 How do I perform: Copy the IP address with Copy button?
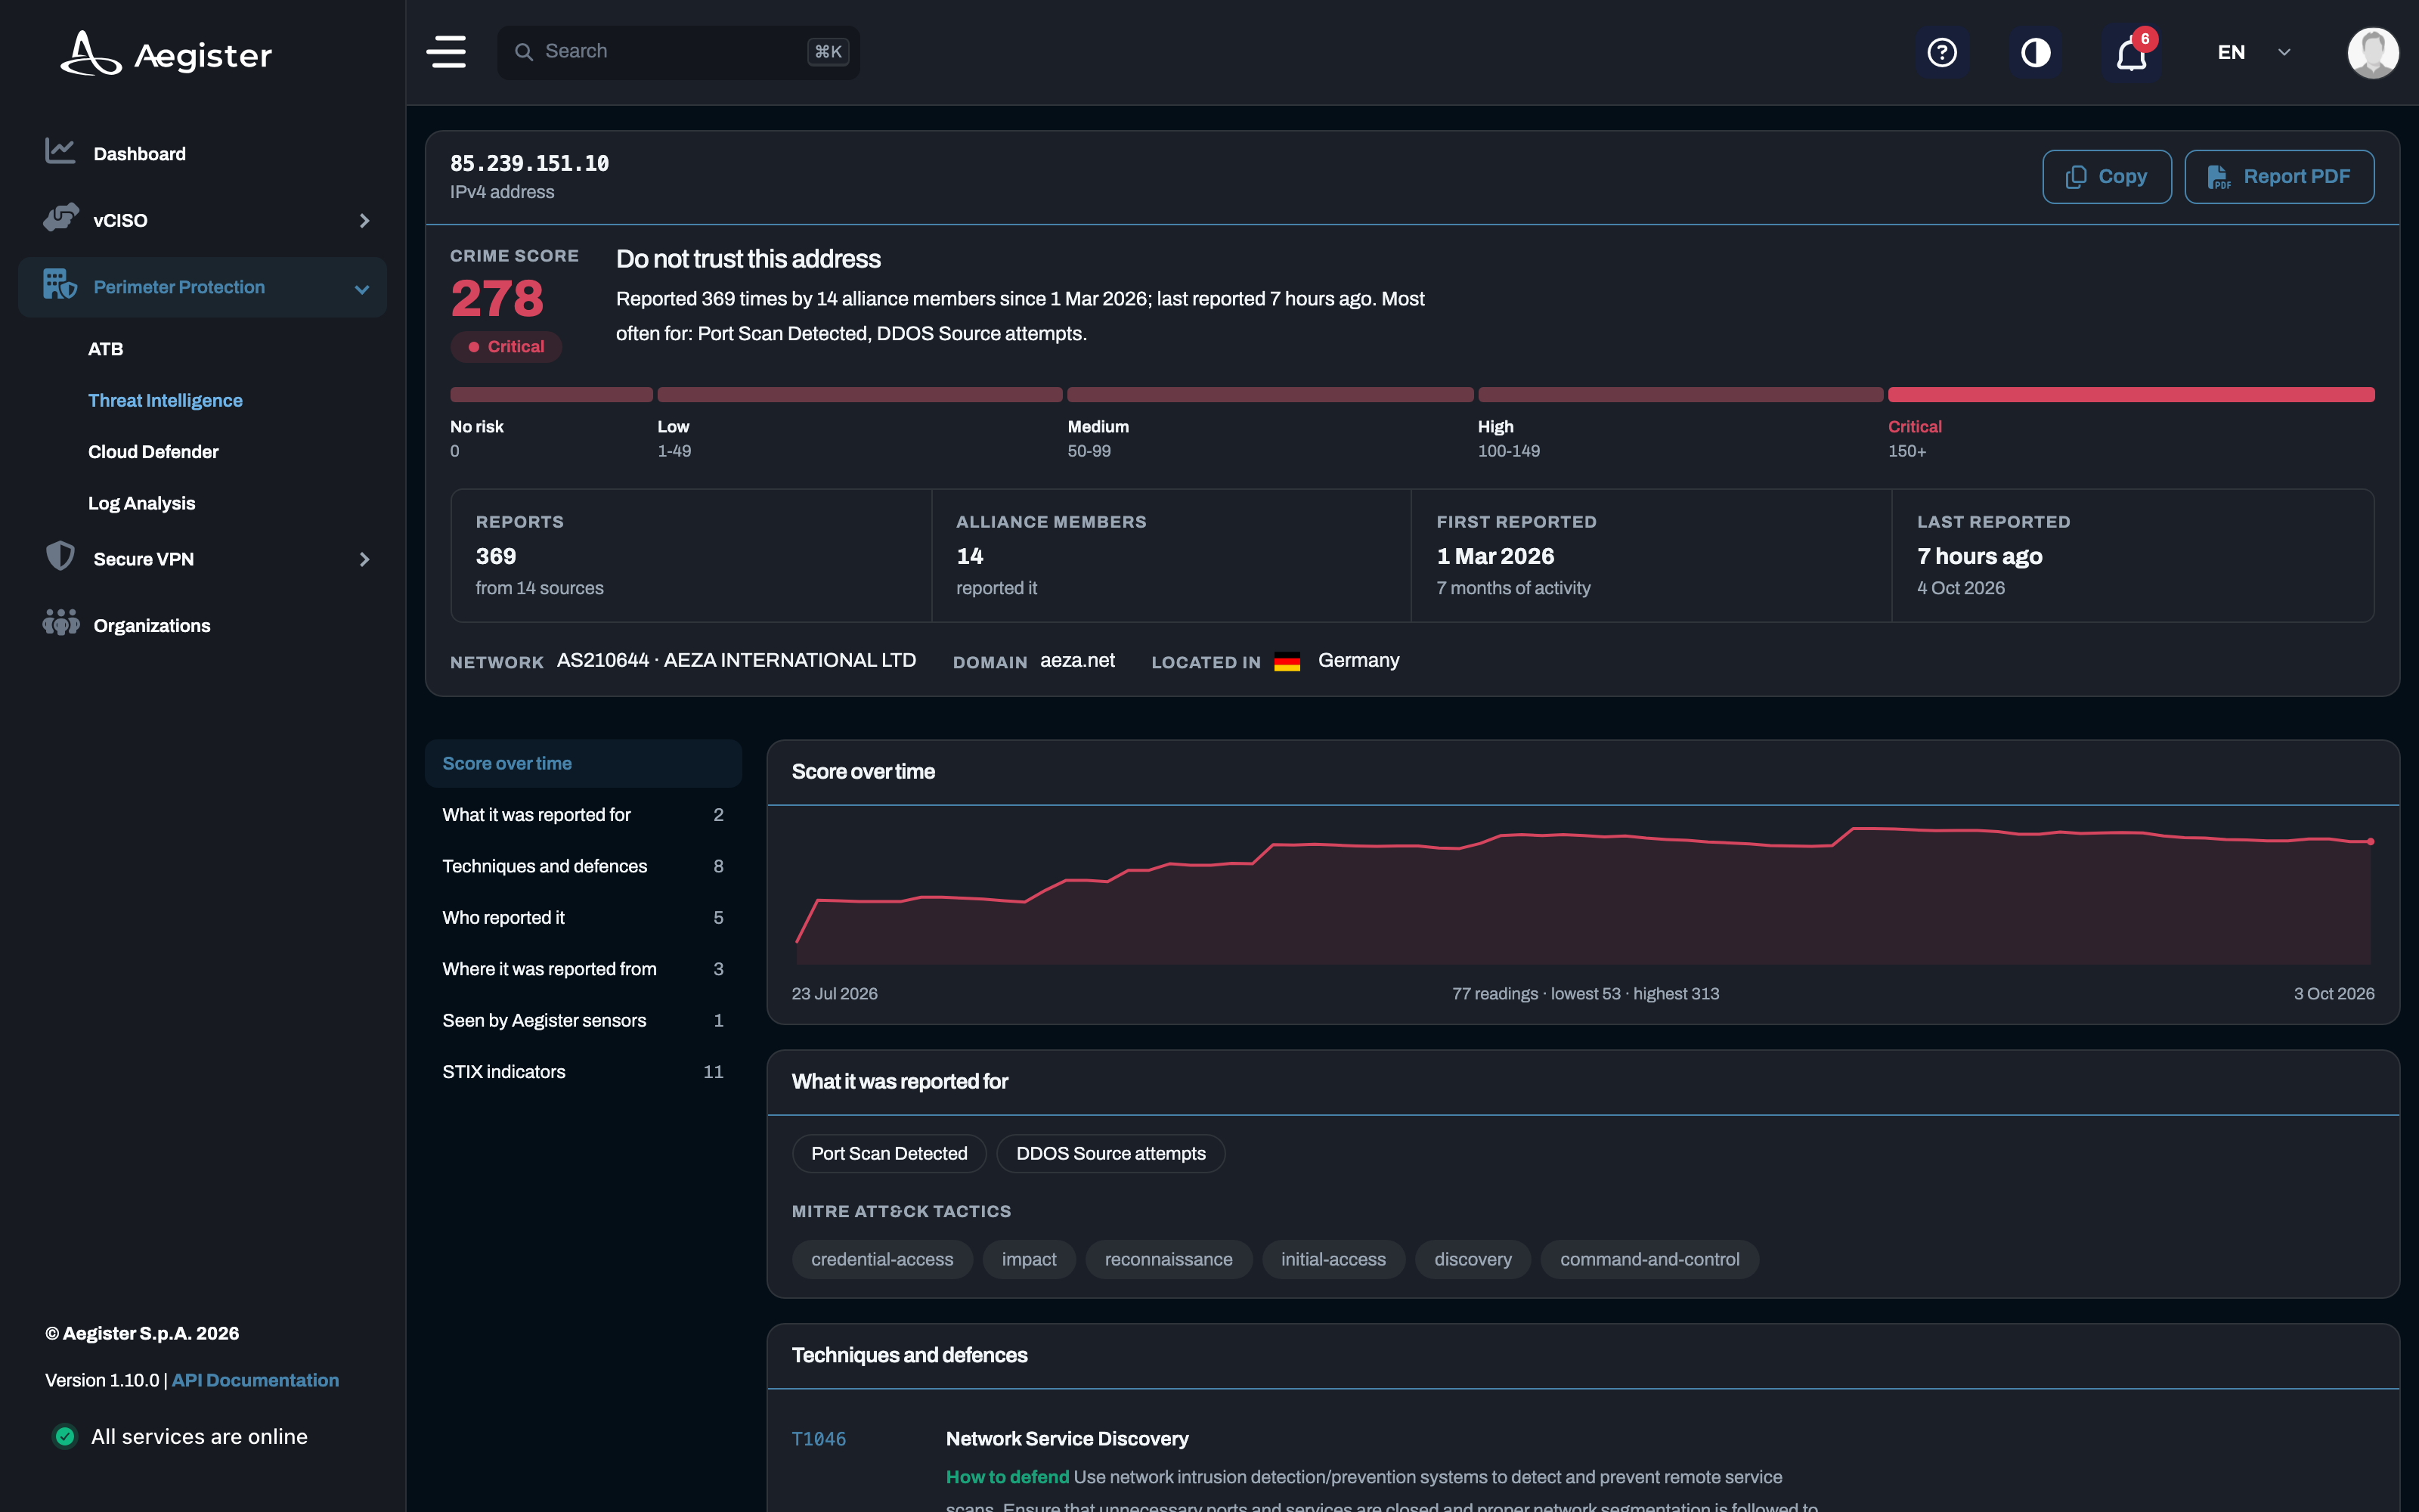click(x=2106, y=177)
